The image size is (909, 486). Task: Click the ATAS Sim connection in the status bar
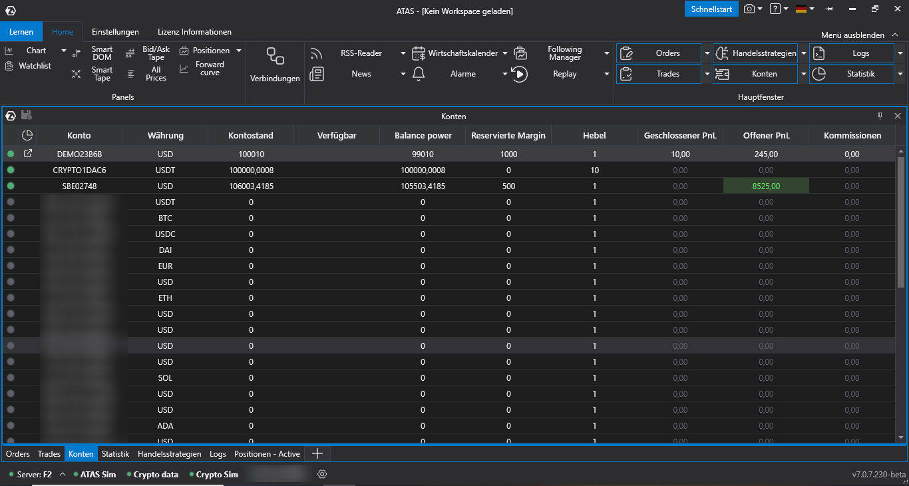tap(95, 475)
